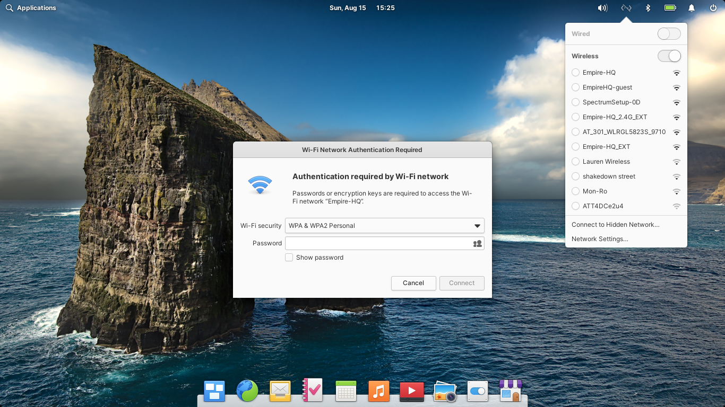Viewport: 725px width, 407px height.
Task: Open the Mail app in the dock
Action: pos(280,391)
